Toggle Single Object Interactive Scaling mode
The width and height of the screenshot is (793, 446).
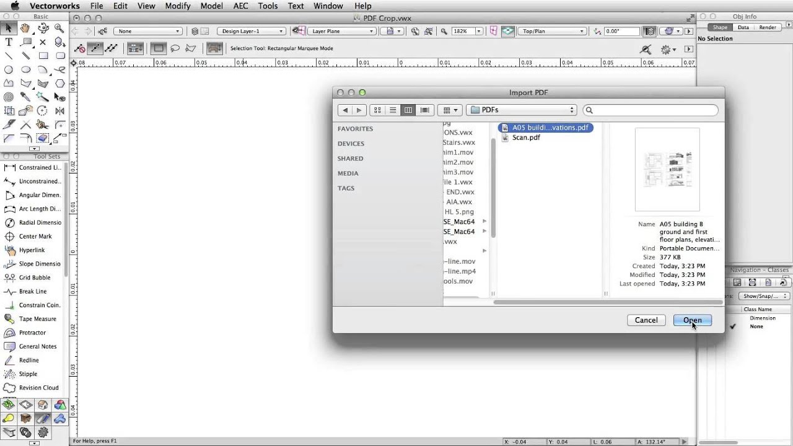[95, 48]
